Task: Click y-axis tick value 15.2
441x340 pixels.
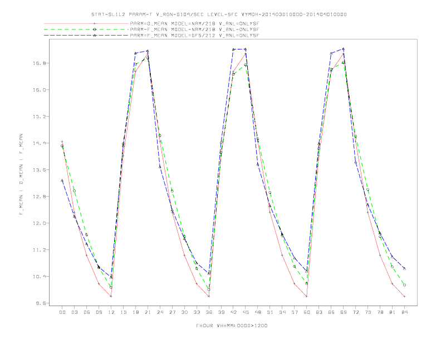Action: point(39,117)
